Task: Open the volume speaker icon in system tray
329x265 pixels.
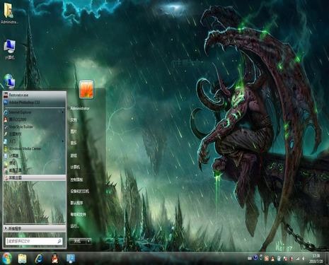Action: 304,259
